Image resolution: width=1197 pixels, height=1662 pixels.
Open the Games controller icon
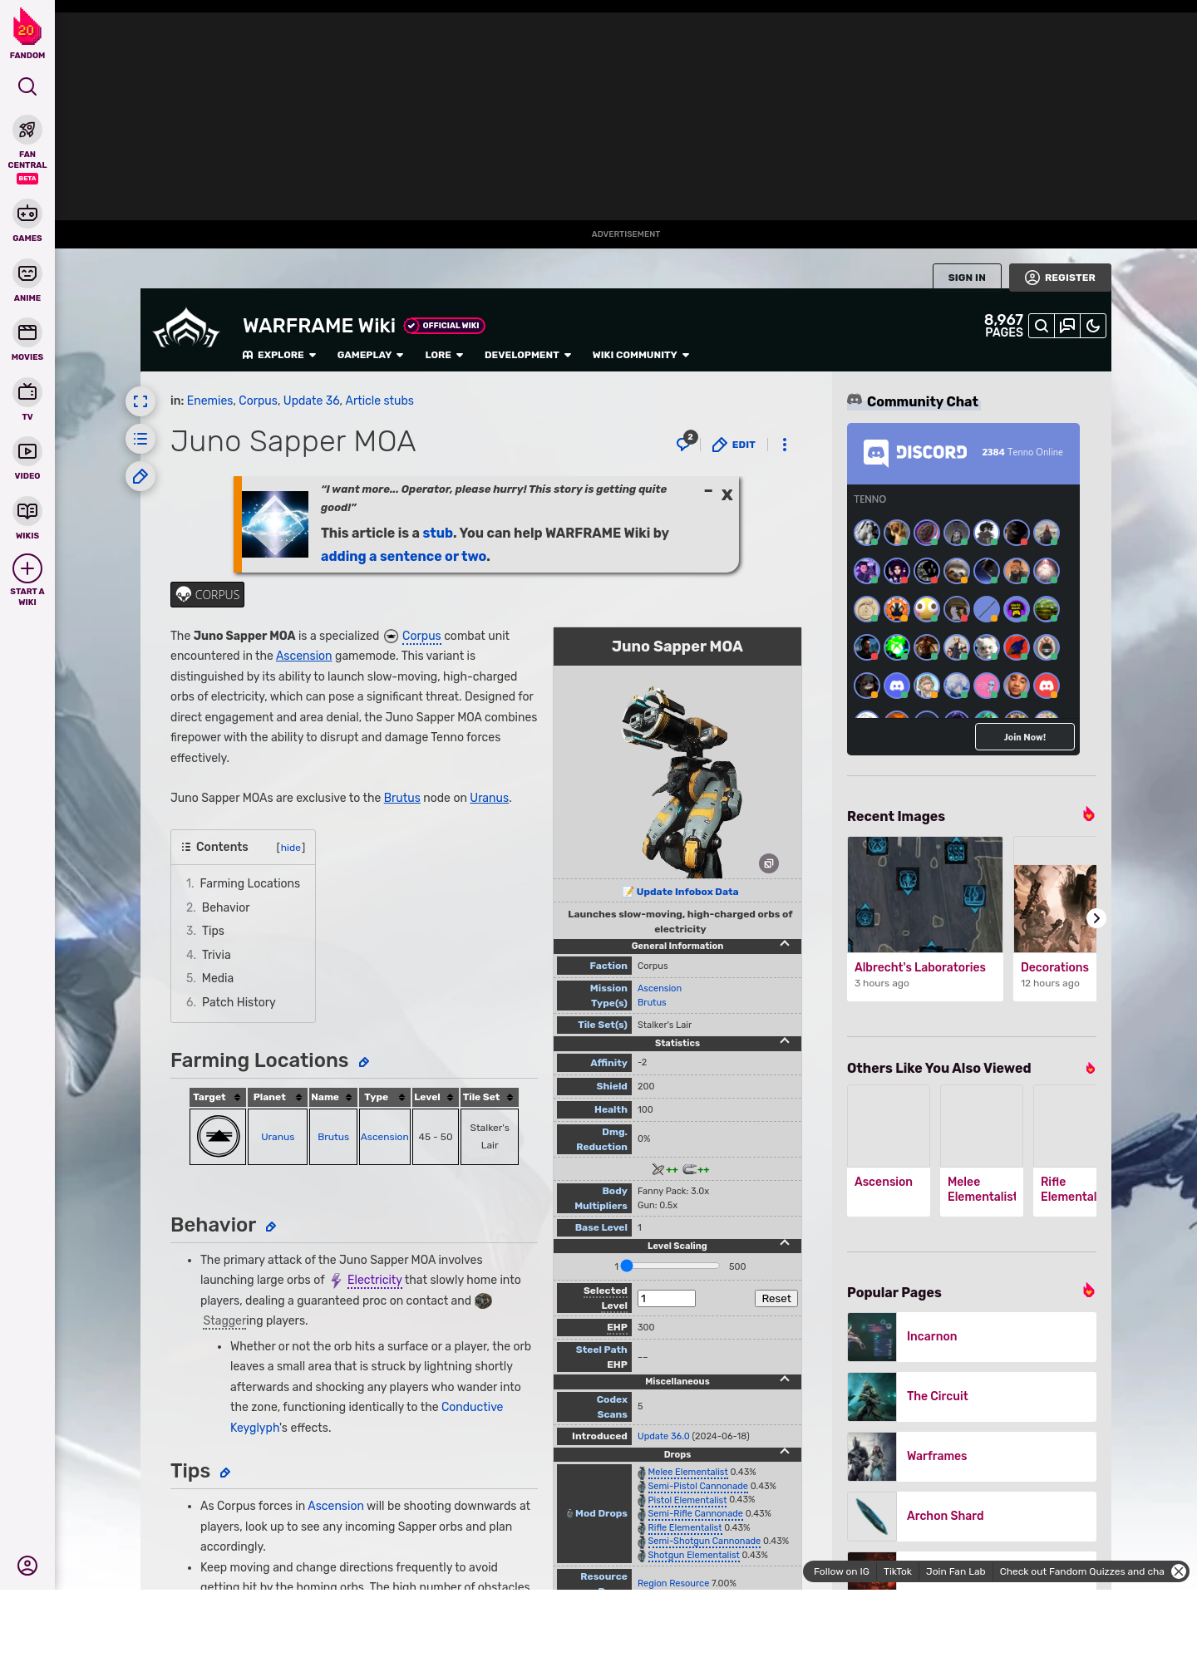coord(27,214)
